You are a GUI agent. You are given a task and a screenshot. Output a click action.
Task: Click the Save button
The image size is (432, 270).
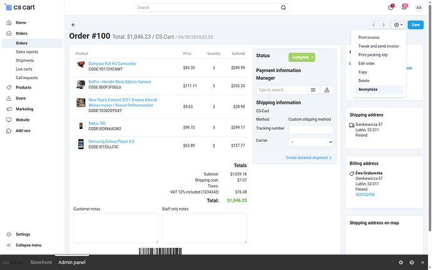tap(416, 25)
